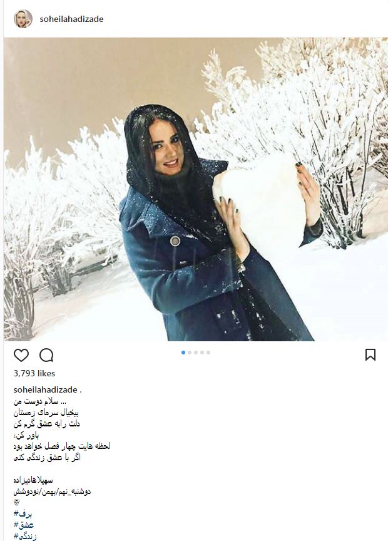
Task: Open profile picture avatar at top
Action: point(23,19)
